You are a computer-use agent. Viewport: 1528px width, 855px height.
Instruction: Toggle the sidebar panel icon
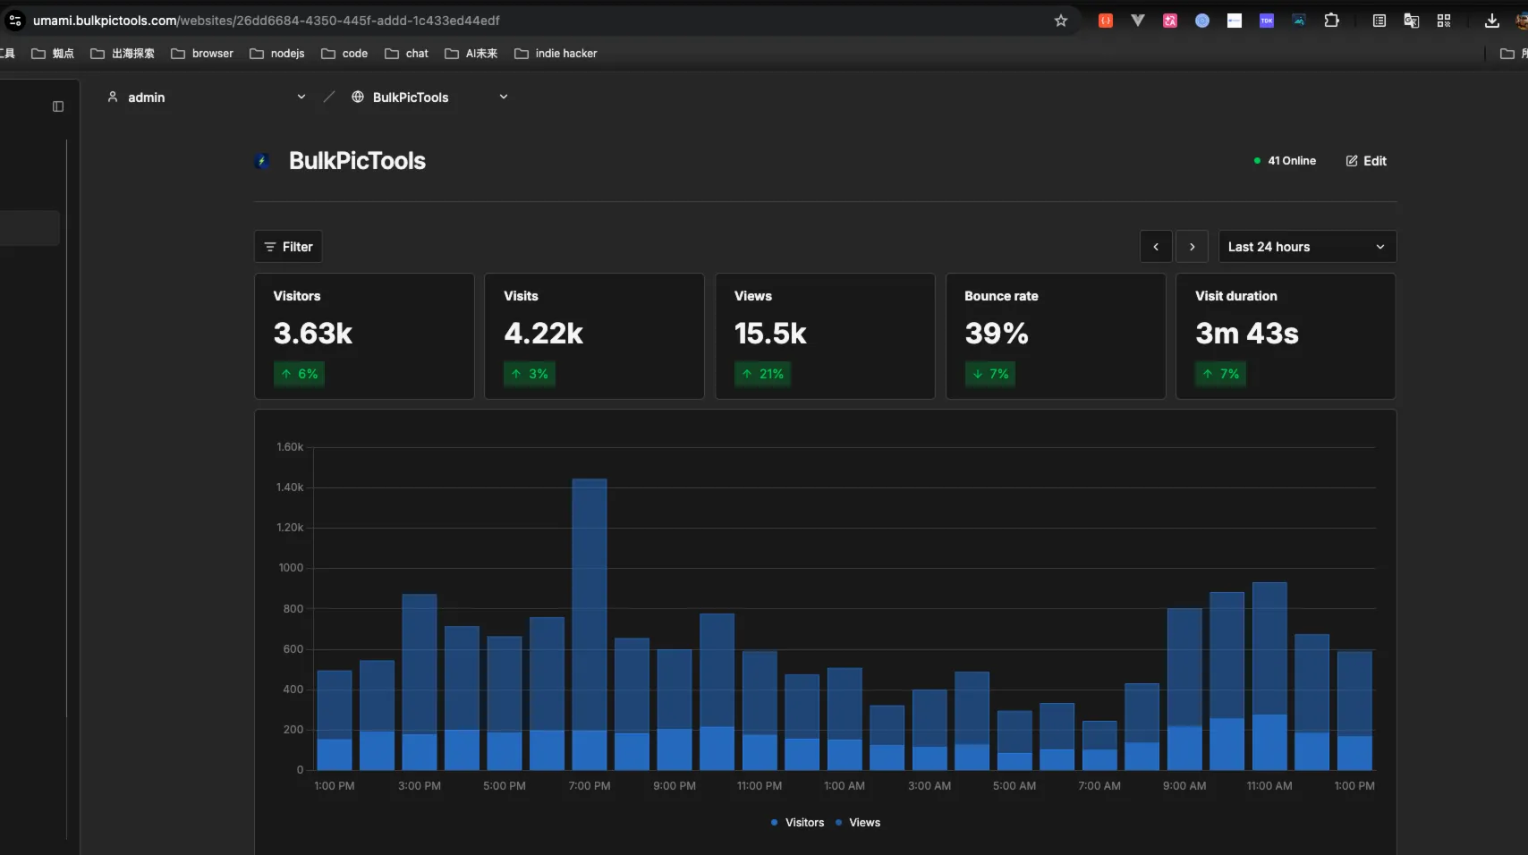[58, 106]
